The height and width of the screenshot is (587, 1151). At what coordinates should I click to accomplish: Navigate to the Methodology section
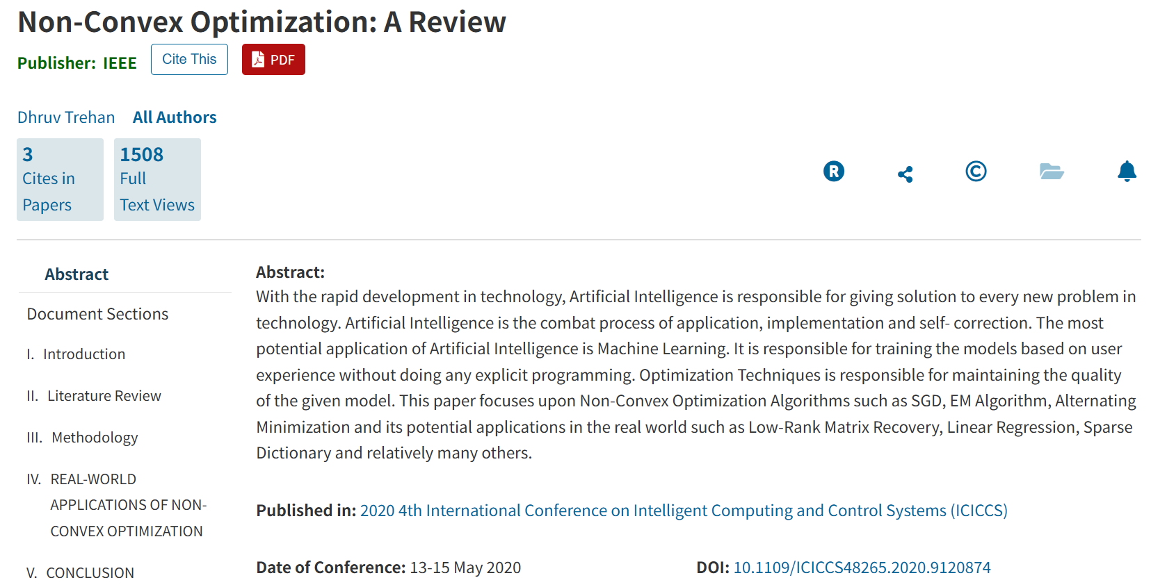click(x=82, y=438)
